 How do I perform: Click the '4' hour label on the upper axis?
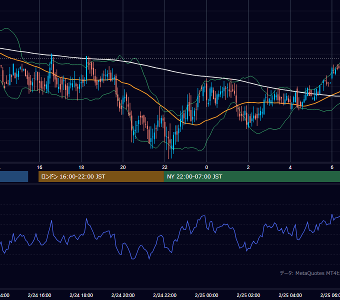(x=290, y=167)
